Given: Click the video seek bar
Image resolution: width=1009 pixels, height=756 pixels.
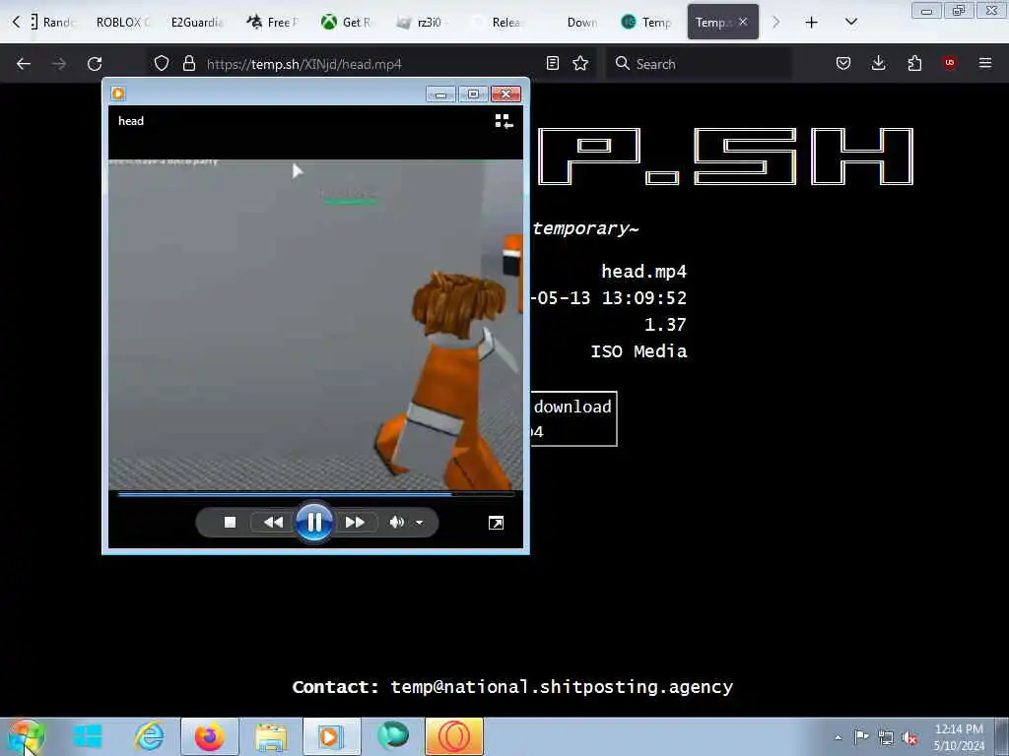Looking at the screenshot, I should (316, 494).
